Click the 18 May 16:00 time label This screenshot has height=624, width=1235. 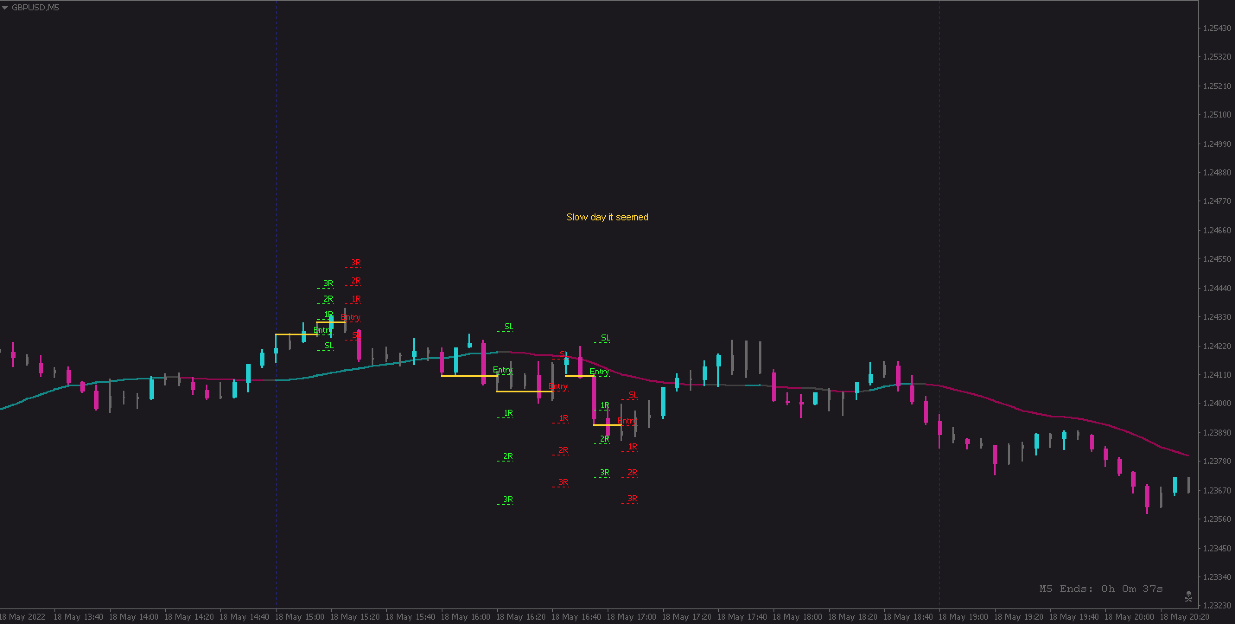click(x=465, y=617)
